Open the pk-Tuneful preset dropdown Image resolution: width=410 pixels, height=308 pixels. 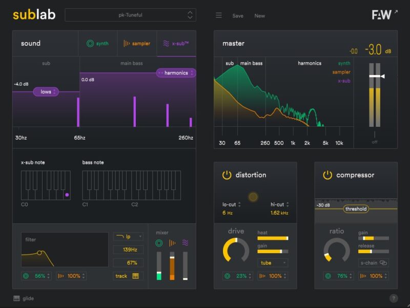click(130, 15)
